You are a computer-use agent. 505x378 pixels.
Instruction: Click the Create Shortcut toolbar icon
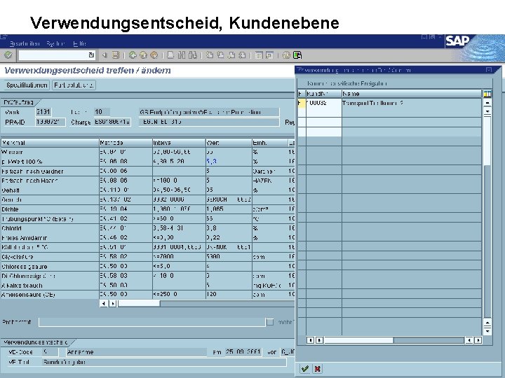[x=269, y=55]
